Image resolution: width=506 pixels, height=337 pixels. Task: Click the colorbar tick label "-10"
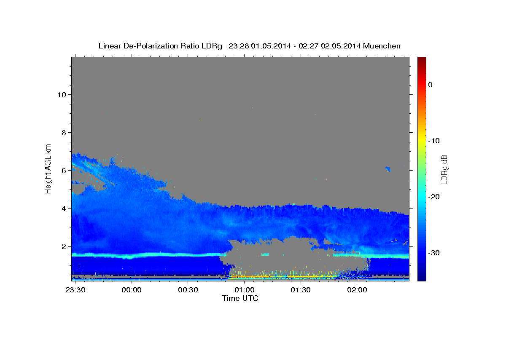(x=434, y=141)
